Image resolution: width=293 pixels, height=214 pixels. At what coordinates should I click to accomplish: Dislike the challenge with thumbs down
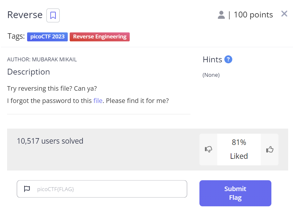(208, 149)
